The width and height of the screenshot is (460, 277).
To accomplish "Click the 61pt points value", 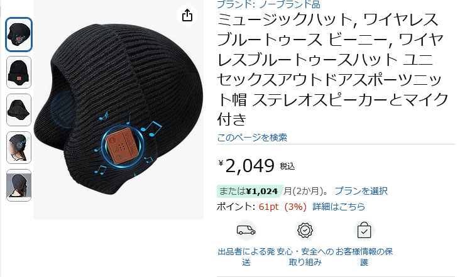I will (268, 207).
